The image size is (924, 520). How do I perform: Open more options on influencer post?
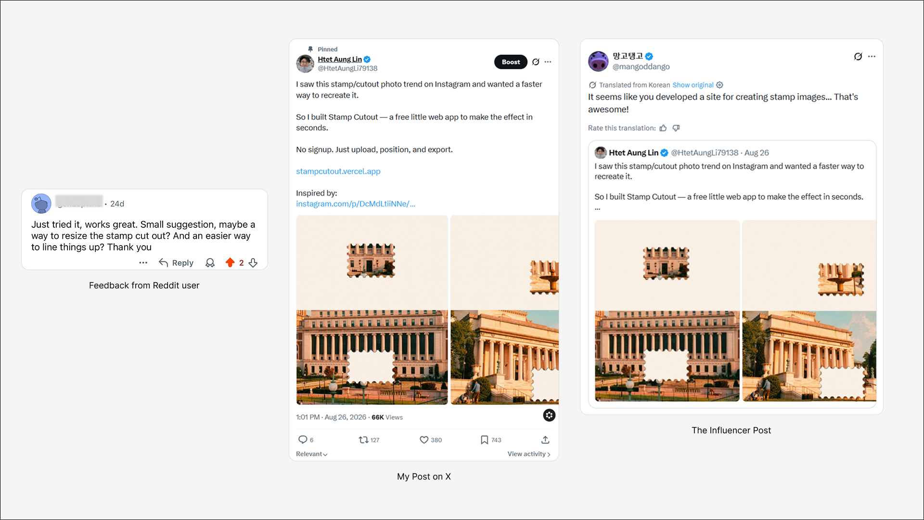872,56
